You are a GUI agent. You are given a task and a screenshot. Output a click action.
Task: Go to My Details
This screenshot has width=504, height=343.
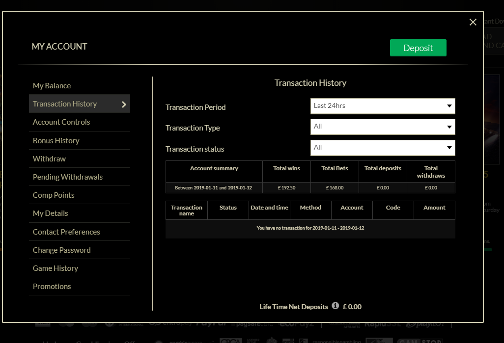pos(50,213)
